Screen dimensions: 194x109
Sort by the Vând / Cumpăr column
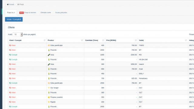[x=27, y=40]
